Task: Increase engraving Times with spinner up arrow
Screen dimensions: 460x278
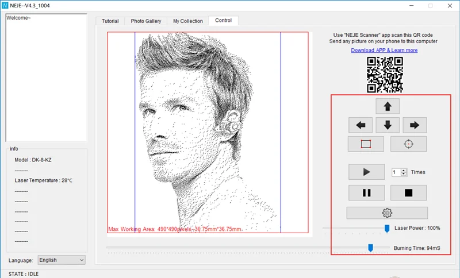Action: pyautogui.click(x=404, y=170)
